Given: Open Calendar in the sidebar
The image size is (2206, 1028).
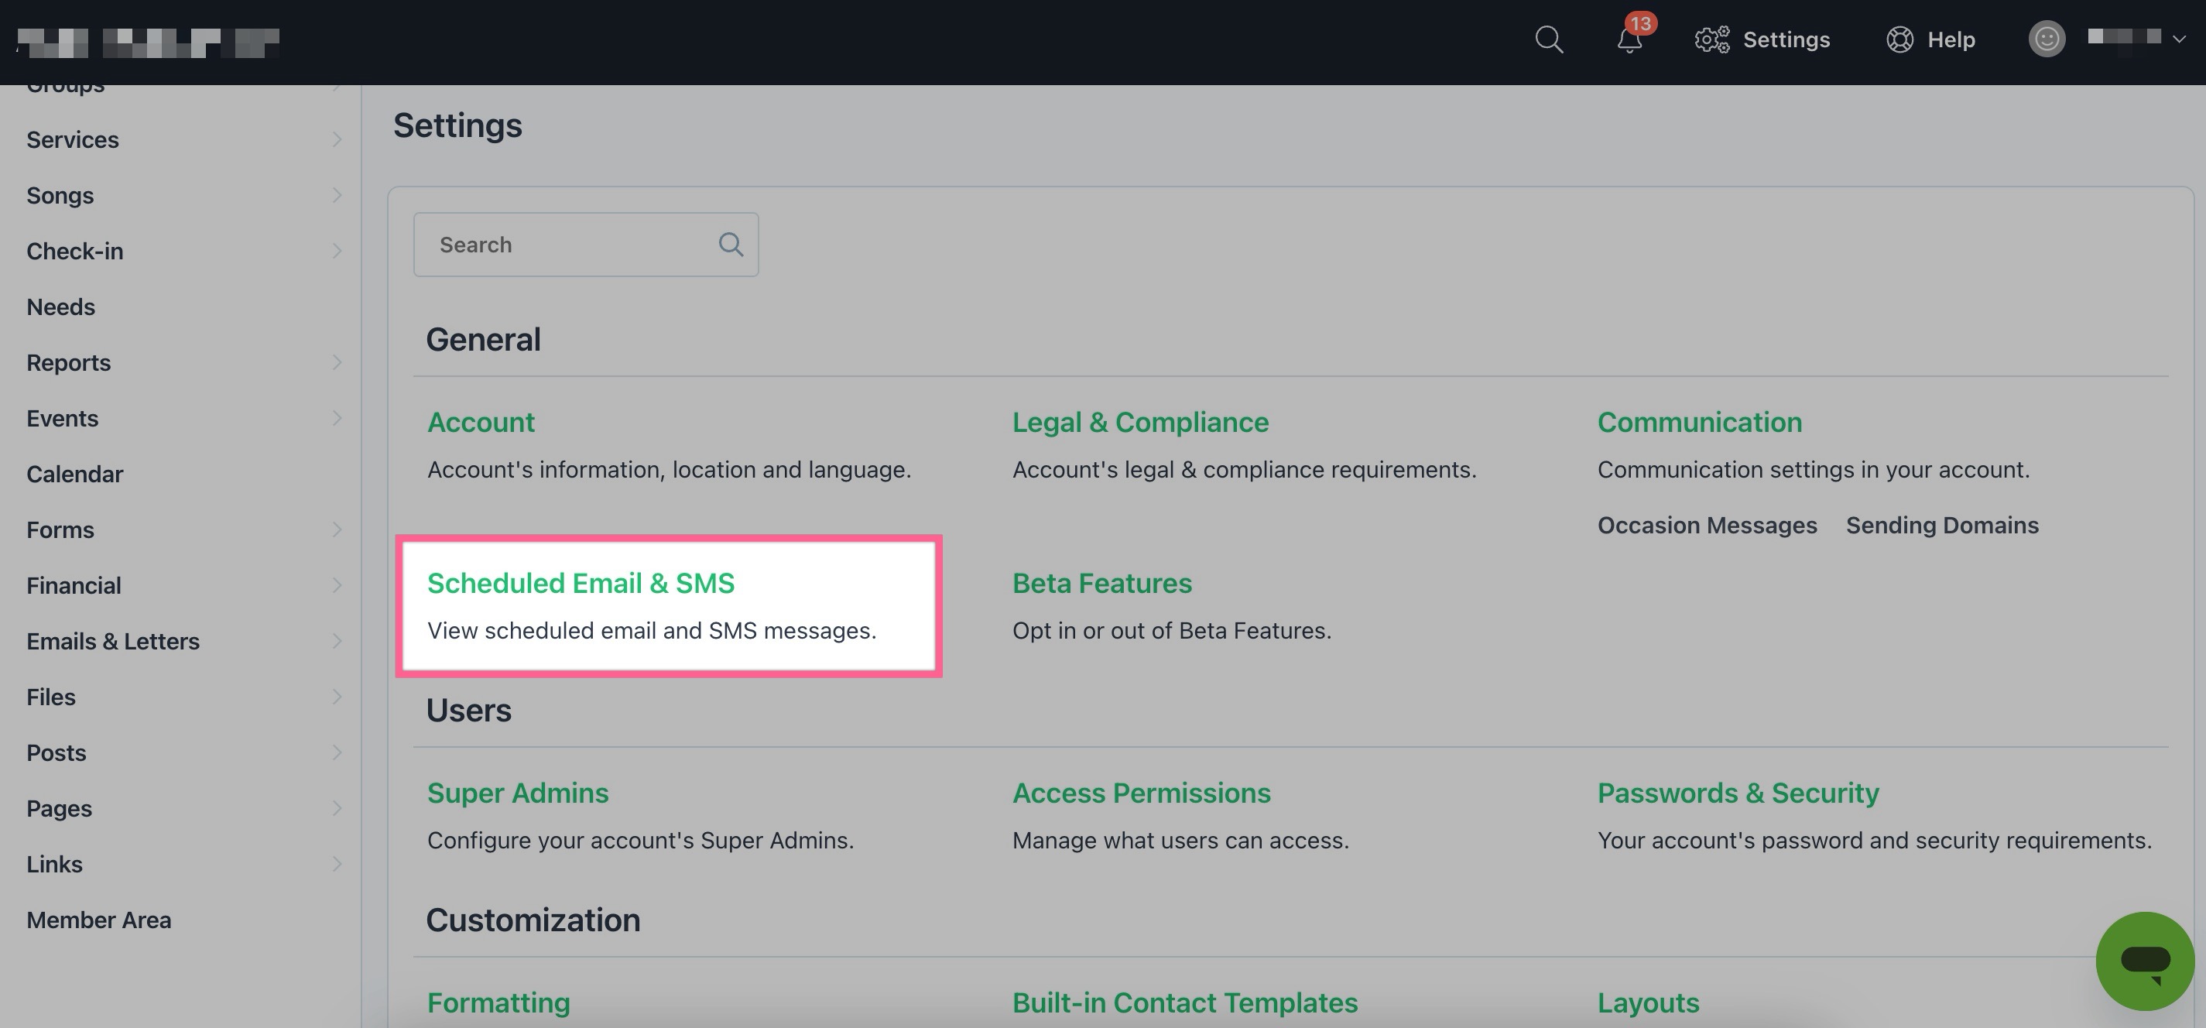Looking at the screenshot, I should pos(74,474).
